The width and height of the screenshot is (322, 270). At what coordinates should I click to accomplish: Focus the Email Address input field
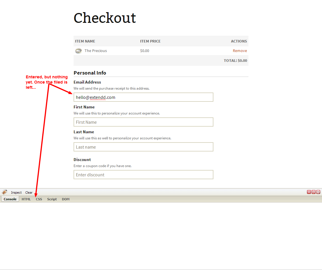(143, 97)
